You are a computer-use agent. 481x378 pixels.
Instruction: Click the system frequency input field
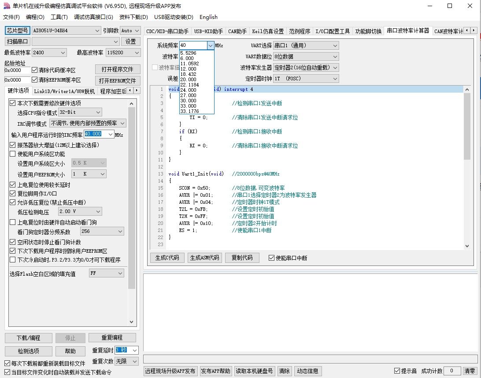click(193, 45)
